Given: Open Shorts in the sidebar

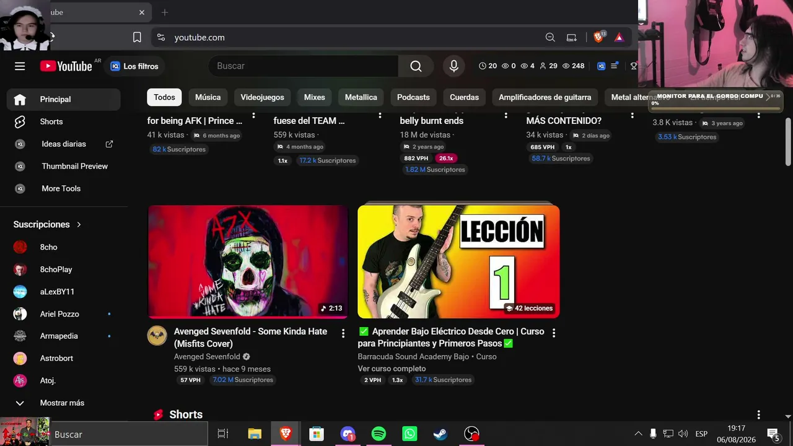Looking at the screenshot, I should tap(64, 121).
